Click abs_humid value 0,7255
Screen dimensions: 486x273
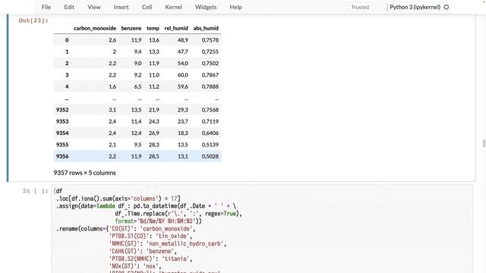click(x=210, y=52)
